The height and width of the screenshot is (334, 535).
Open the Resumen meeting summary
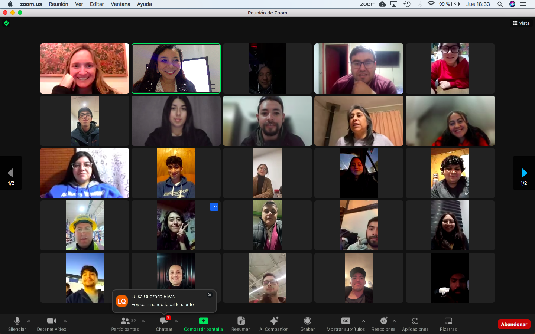pos(241,321)
